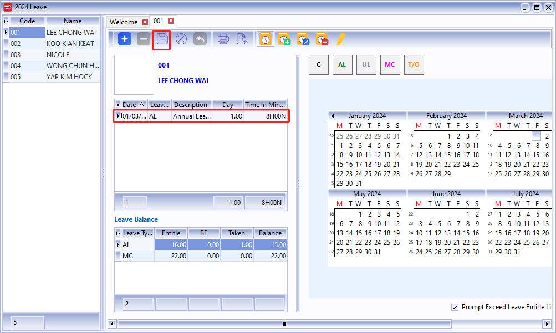Click the Print icon in the toolbar

pos(223,39)
